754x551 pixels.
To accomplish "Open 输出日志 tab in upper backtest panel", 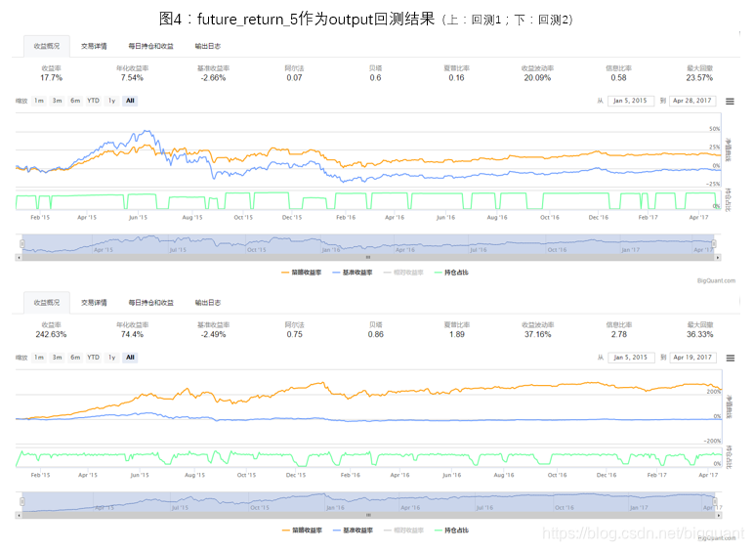I will tap(208, 46).
